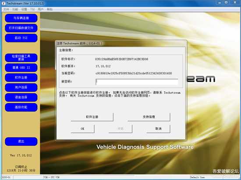This screenshot has height=180, width=241.
Task: Click the 当前密码 key string value
Action: point(134,73)
